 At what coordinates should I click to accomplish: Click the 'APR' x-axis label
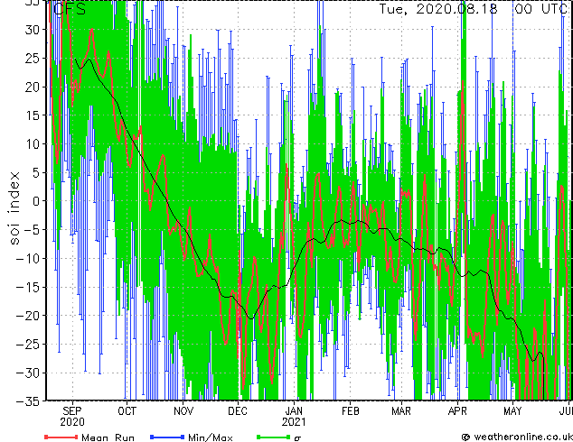tap(457, 411)
